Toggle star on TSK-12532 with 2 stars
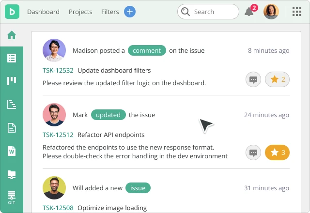Image resolution: width=310 pixels, height=213 pixels. [x=277, y=79]
